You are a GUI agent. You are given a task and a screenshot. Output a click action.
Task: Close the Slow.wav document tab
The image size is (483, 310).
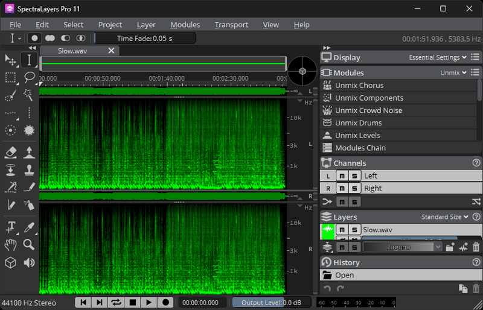coord(111,51)
